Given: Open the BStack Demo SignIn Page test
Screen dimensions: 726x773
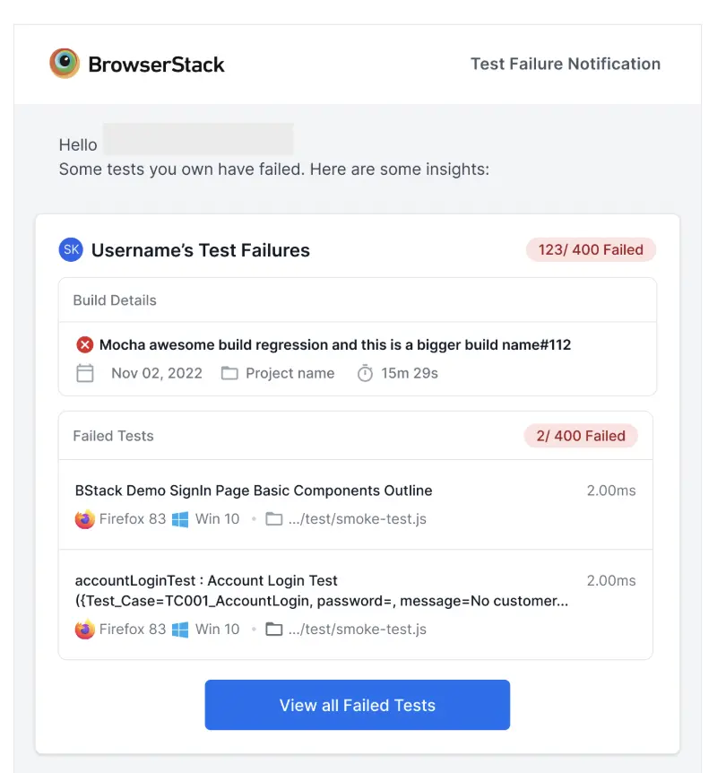Looking at the screenshot, I should (x=254, y=491).
